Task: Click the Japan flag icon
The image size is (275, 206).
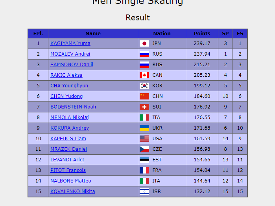Action: tap(144, 43)
